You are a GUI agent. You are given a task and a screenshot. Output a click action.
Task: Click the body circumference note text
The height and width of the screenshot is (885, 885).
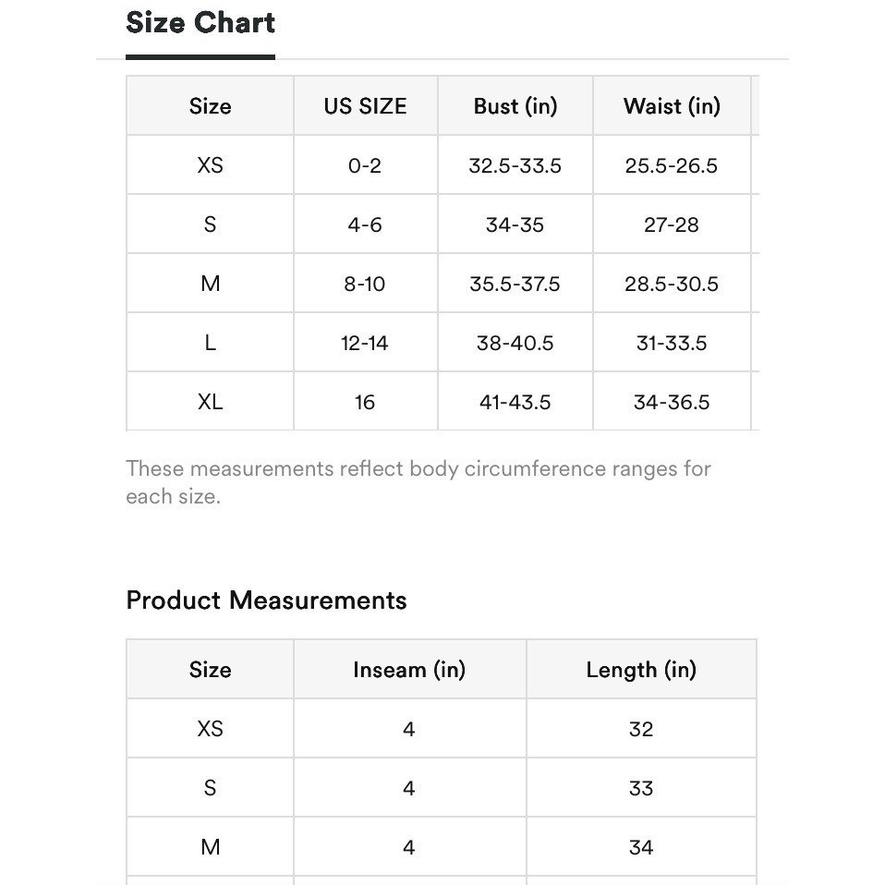[418, 482]
